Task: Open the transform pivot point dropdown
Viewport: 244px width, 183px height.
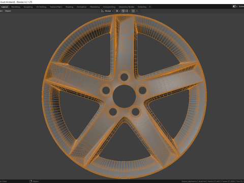Action: tap(118, 11)
